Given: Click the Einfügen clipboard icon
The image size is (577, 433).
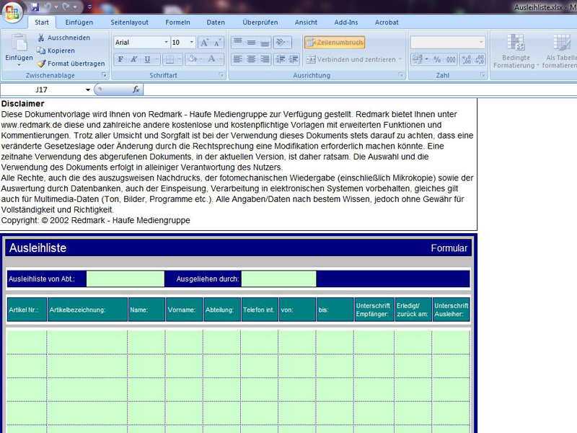Looking at the screenshot, I should 19,43.
